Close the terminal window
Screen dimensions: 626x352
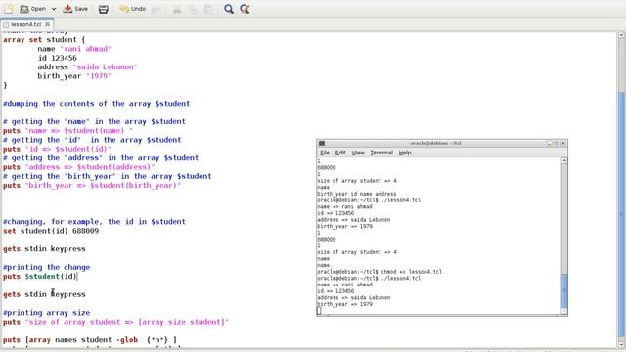point(563,143)
